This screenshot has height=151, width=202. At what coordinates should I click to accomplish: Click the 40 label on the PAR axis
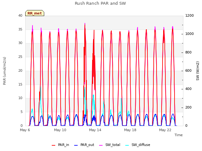pyautogui.click(x=20, y=15)
